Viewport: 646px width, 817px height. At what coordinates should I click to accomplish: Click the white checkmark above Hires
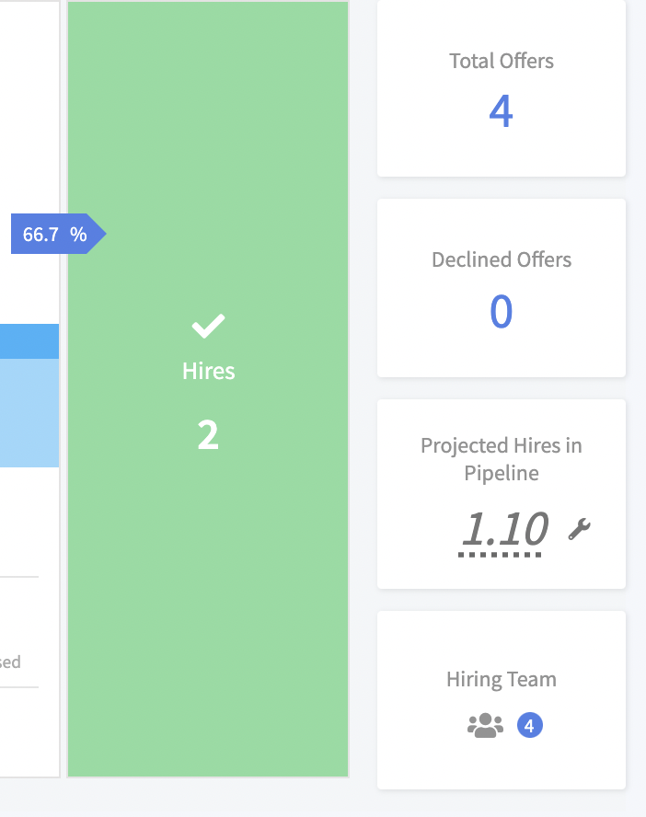tap(208, 326)
